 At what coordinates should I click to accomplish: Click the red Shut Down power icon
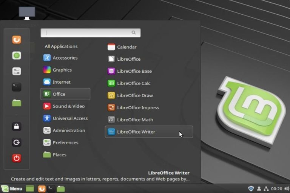click(x=17, y=158)
